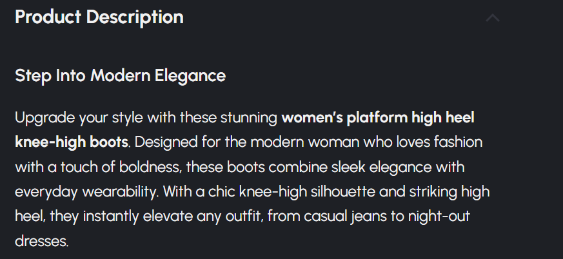
Task: Click the Product Description section header
Action: point(99,17)
